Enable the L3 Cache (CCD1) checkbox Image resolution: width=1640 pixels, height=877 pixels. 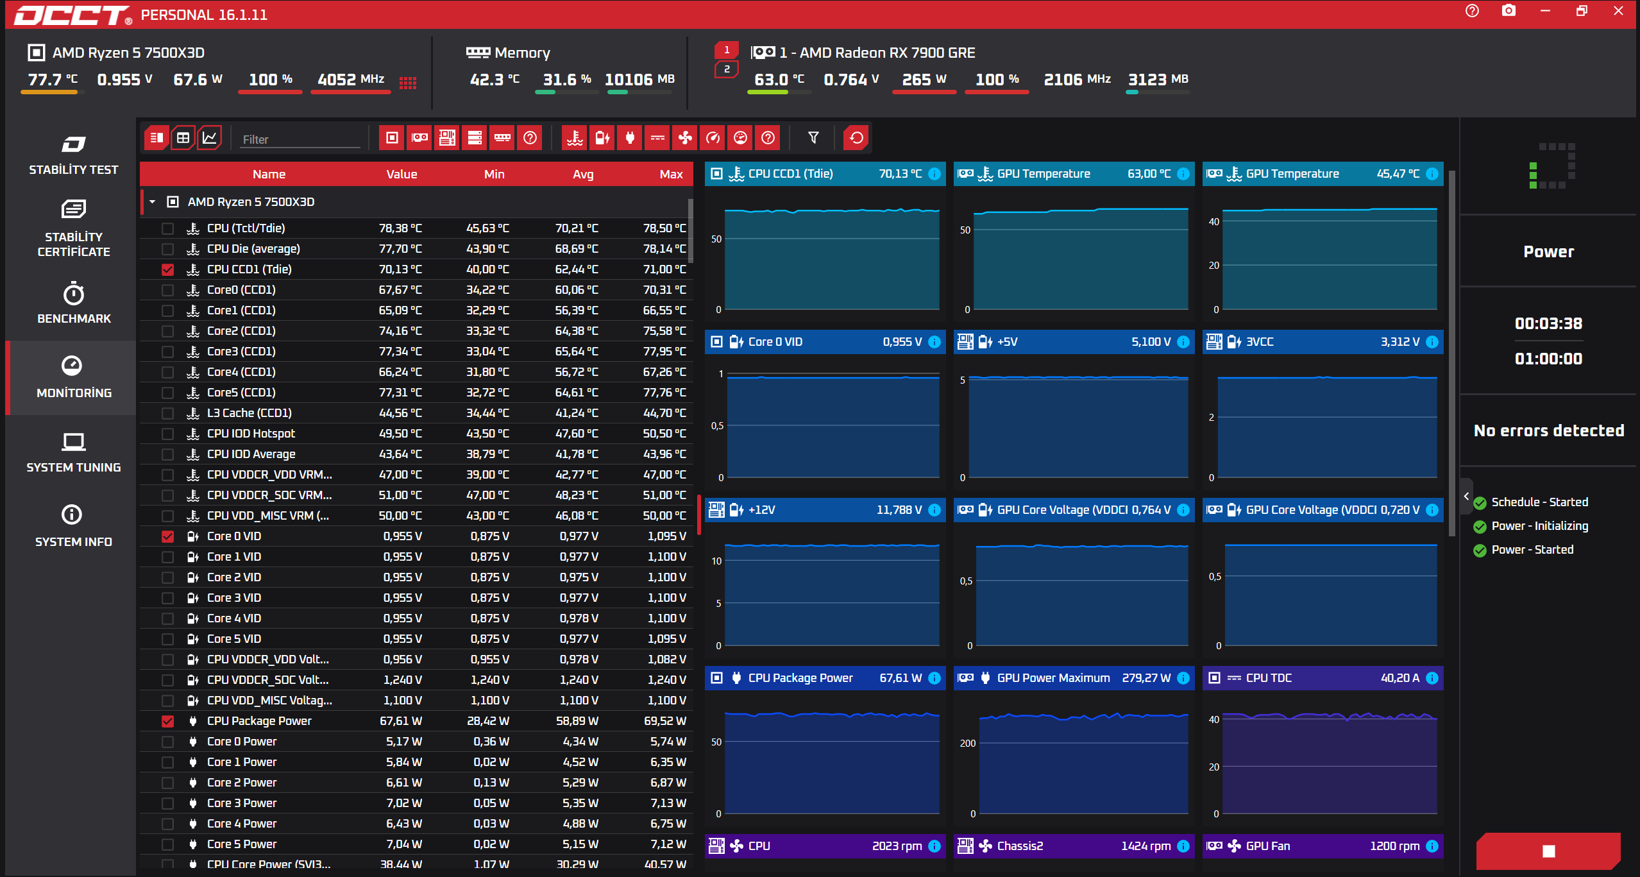click(x=168, y=413)
